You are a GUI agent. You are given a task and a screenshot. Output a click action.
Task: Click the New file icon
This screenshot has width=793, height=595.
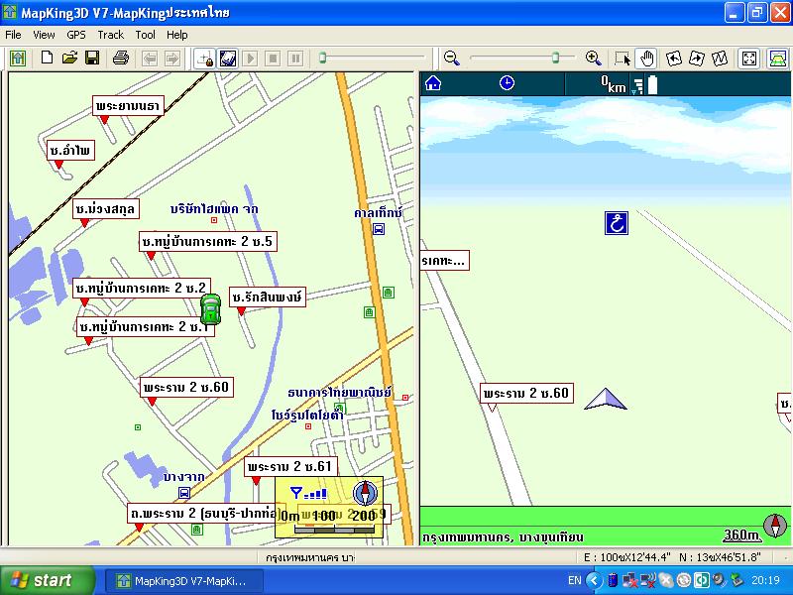(47, 59)
